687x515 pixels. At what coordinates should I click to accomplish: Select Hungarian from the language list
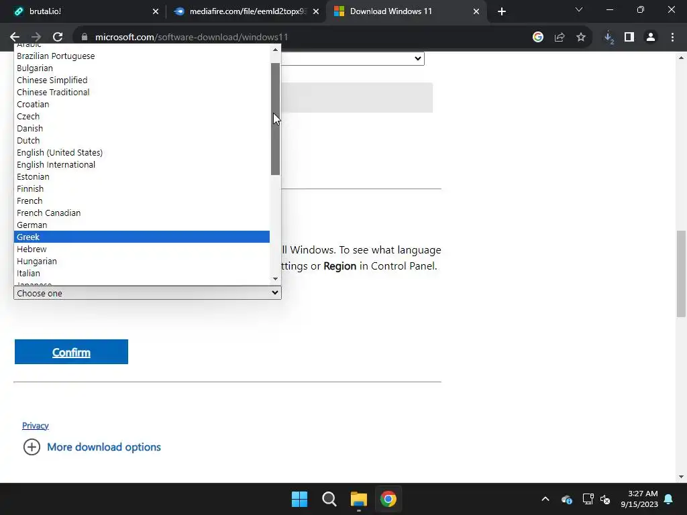coord(142,261)
